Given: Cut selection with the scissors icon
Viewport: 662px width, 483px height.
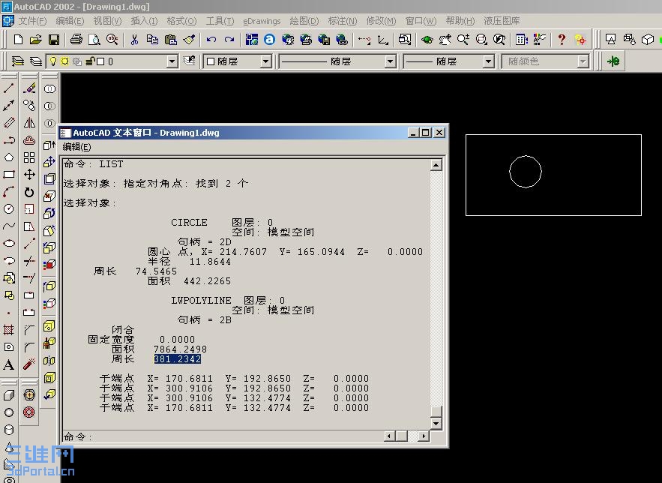Looking at the screenshot, I should tap(134, 40).
